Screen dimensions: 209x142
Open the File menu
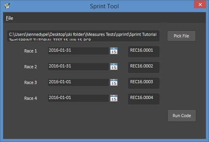[x=10, y=18]
